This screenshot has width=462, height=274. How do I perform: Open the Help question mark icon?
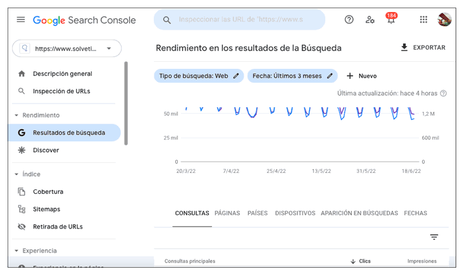[x=349, y=20]
